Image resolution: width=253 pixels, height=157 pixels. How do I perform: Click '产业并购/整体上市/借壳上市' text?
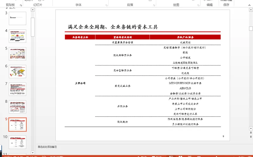tap(185, 98)
